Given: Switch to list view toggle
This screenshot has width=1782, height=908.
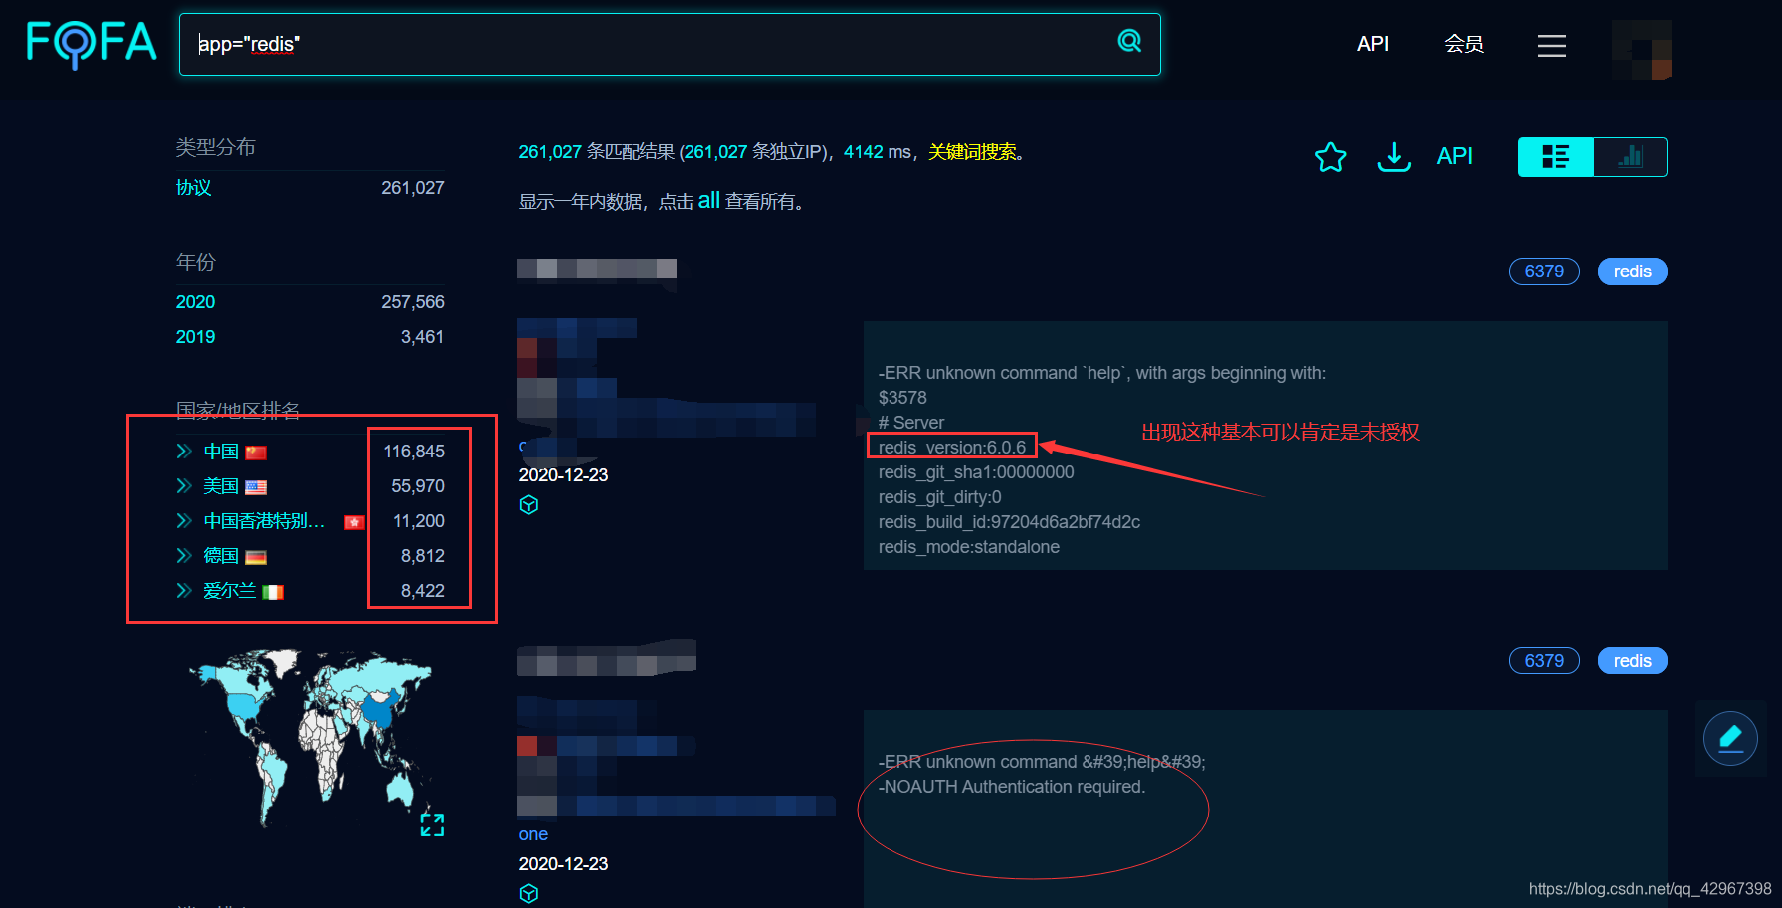Looking at the screenshot, I should (1555, 157).
